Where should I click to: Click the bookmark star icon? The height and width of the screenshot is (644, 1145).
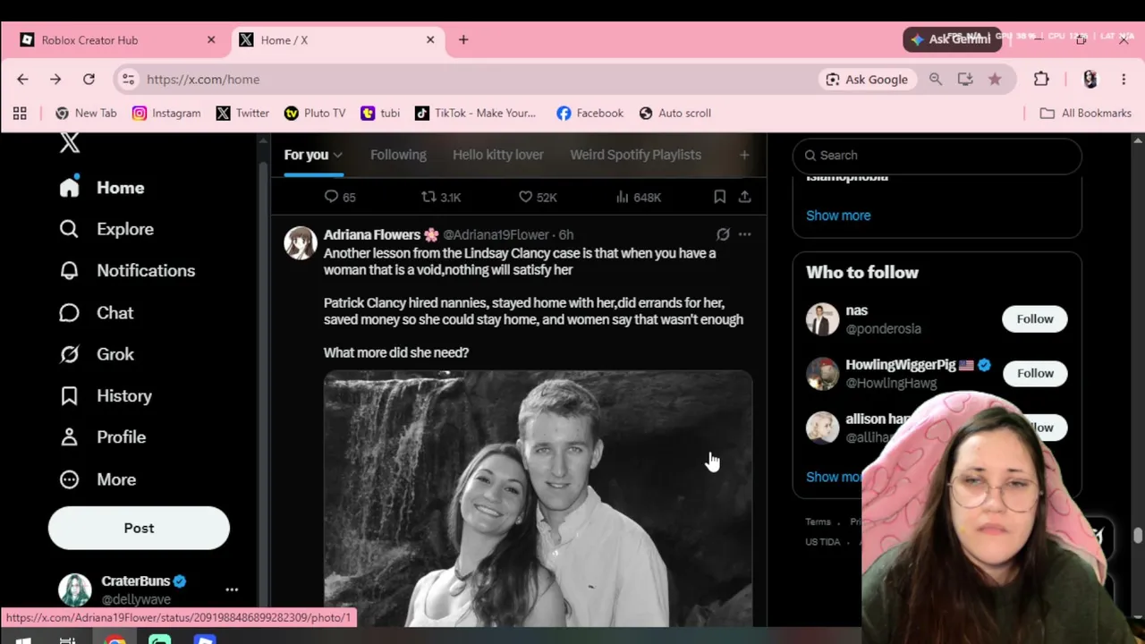point(995,80)
